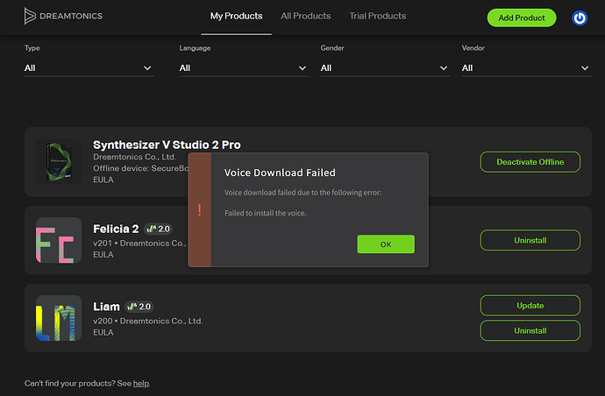The image size is (605, 396).
Task: Click the Add Product button
Action: (x=522, y=18)
